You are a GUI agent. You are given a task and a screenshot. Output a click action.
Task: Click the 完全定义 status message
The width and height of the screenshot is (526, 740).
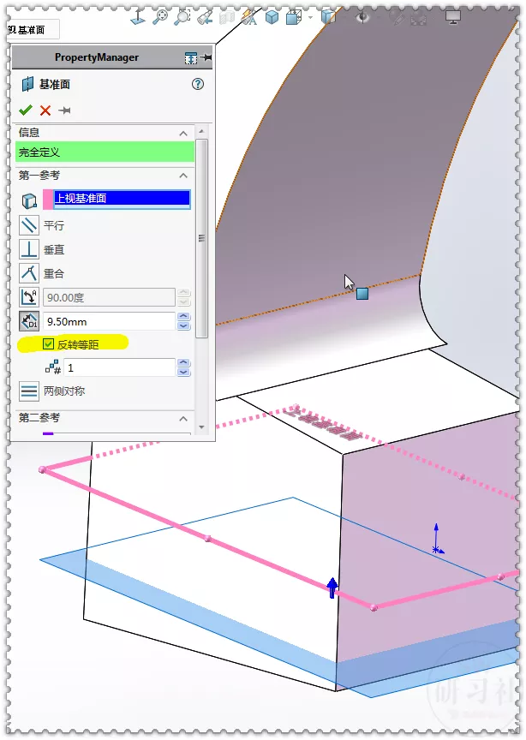[x=105, y=152]
